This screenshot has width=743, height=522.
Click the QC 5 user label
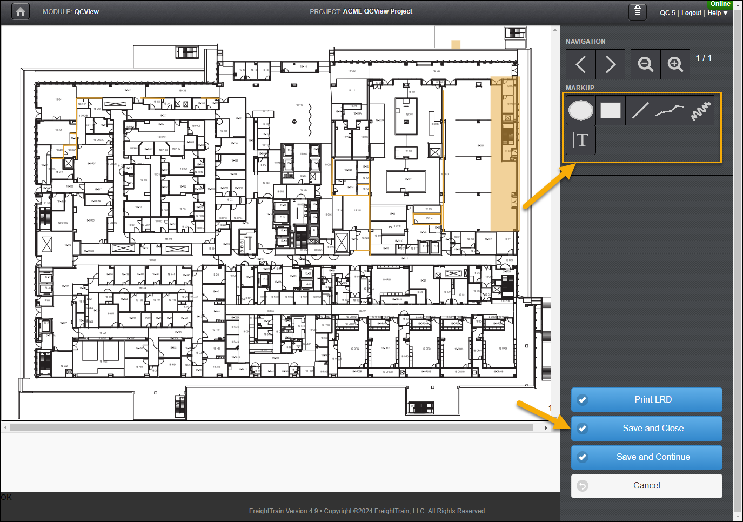pos(667,13)
